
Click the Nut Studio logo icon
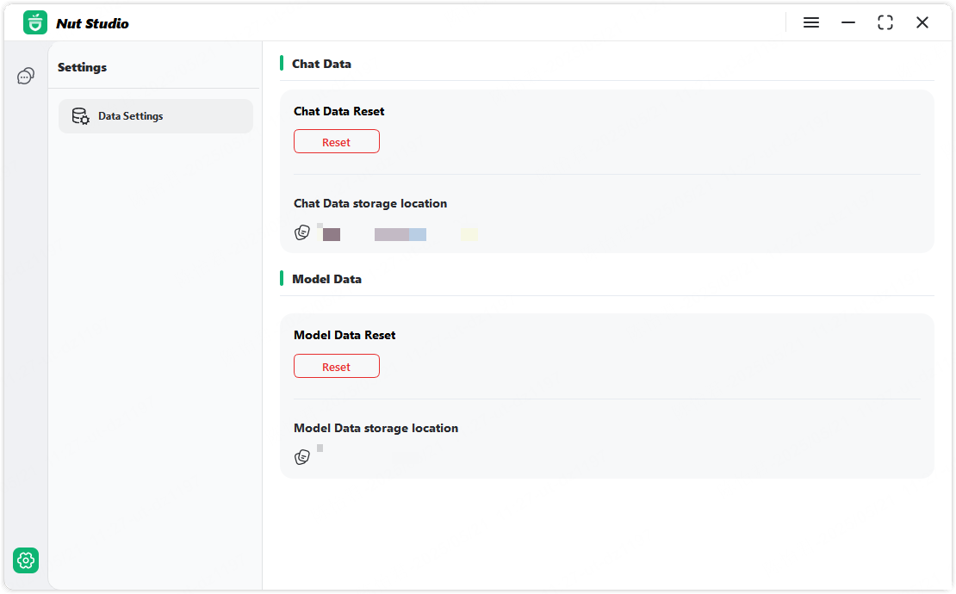point(34,23)
